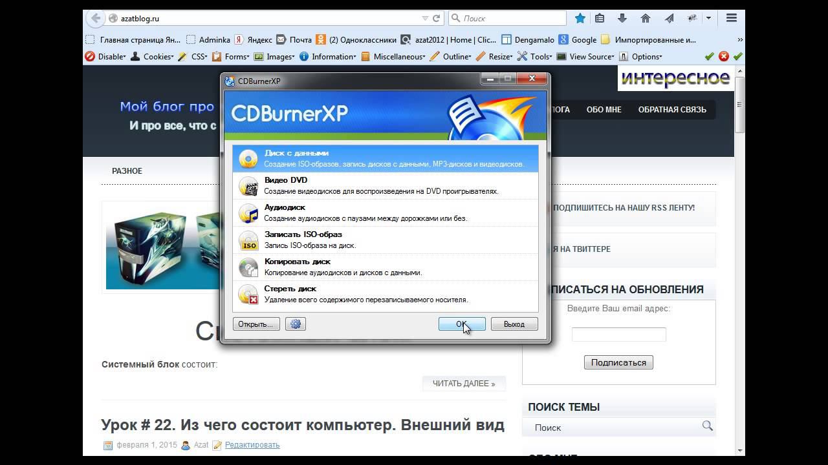Go to the Firefox home icon
Image resolution: width=828 pixels, height=465 pixels.
coord(645,18)
